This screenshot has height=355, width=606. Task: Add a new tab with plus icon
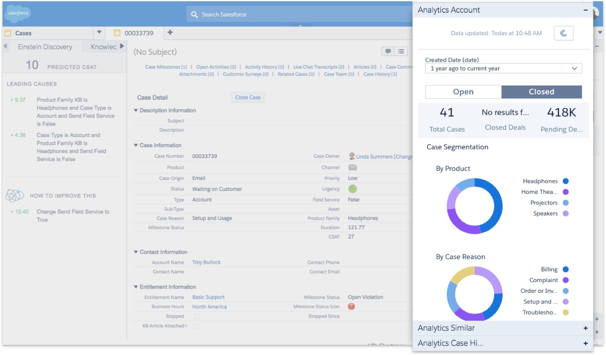170,33
